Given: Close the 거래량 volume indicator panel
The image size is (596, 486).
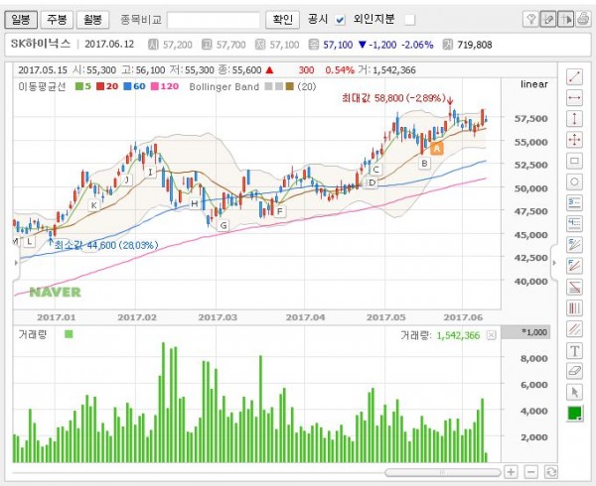Looking at the screenshot, I should pyautogui.click(x=492, y=335).
